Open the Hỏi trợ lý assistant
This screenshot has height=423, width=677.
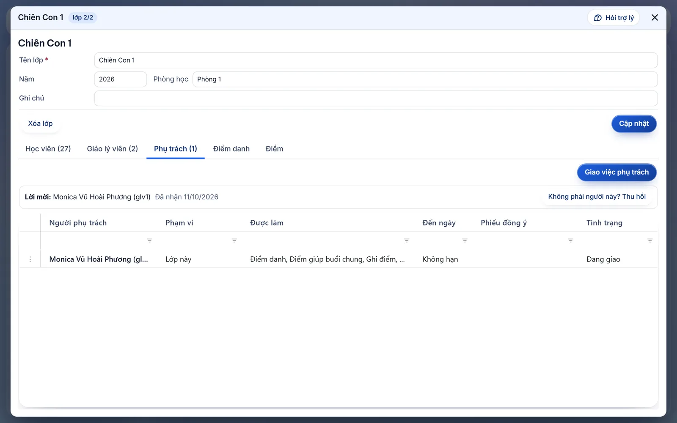(x=614, y=18)
